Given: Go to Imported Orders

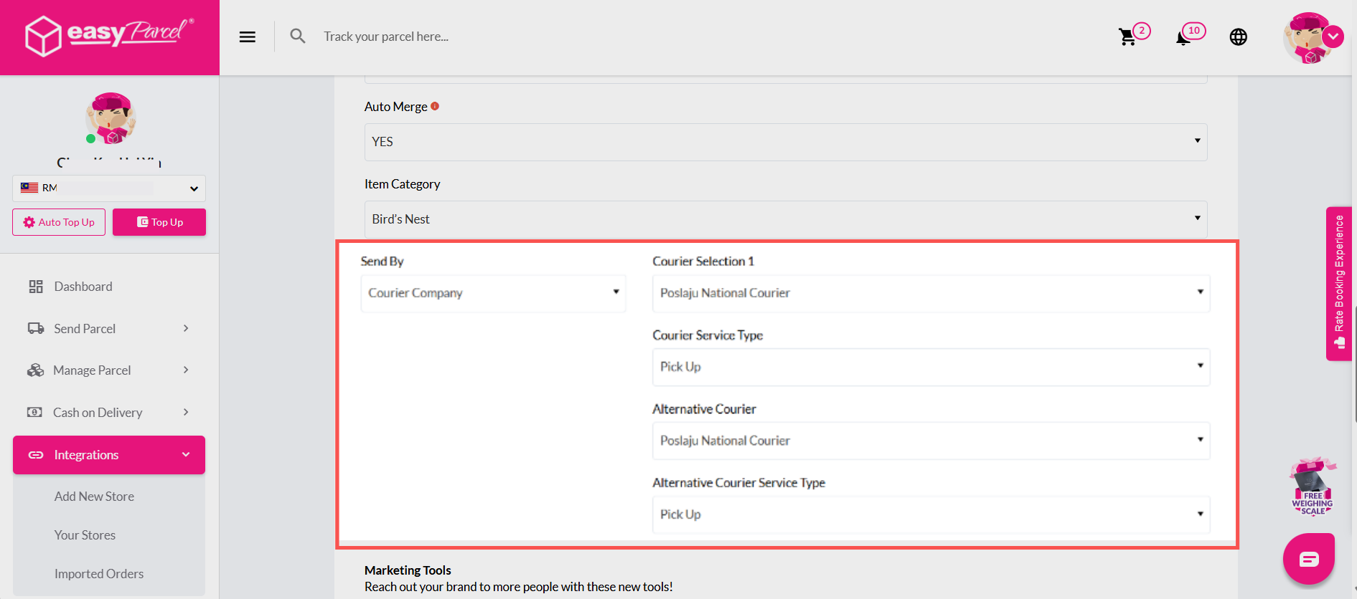Looking at the screenshot, I should [99, 574].
